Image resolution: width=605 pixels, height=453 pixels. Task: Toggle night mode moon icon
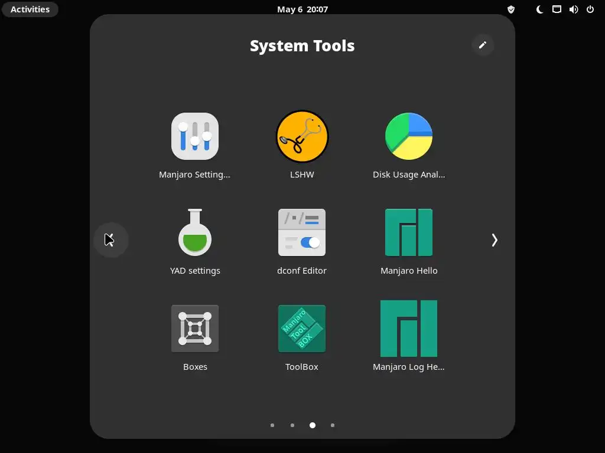click(x=540, y=9)
